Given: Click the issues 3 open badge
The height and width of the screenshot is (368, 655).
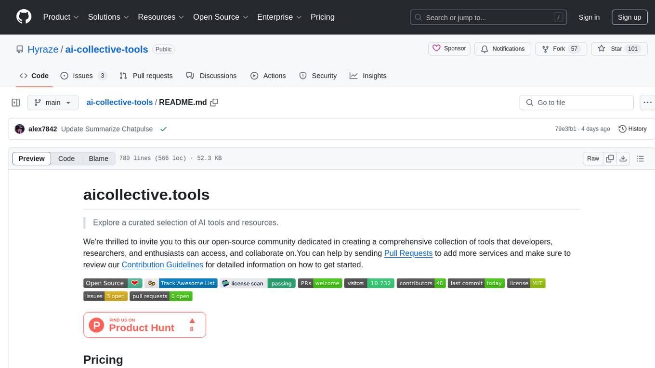Looking at the screenshot, I should pos(105,296).
